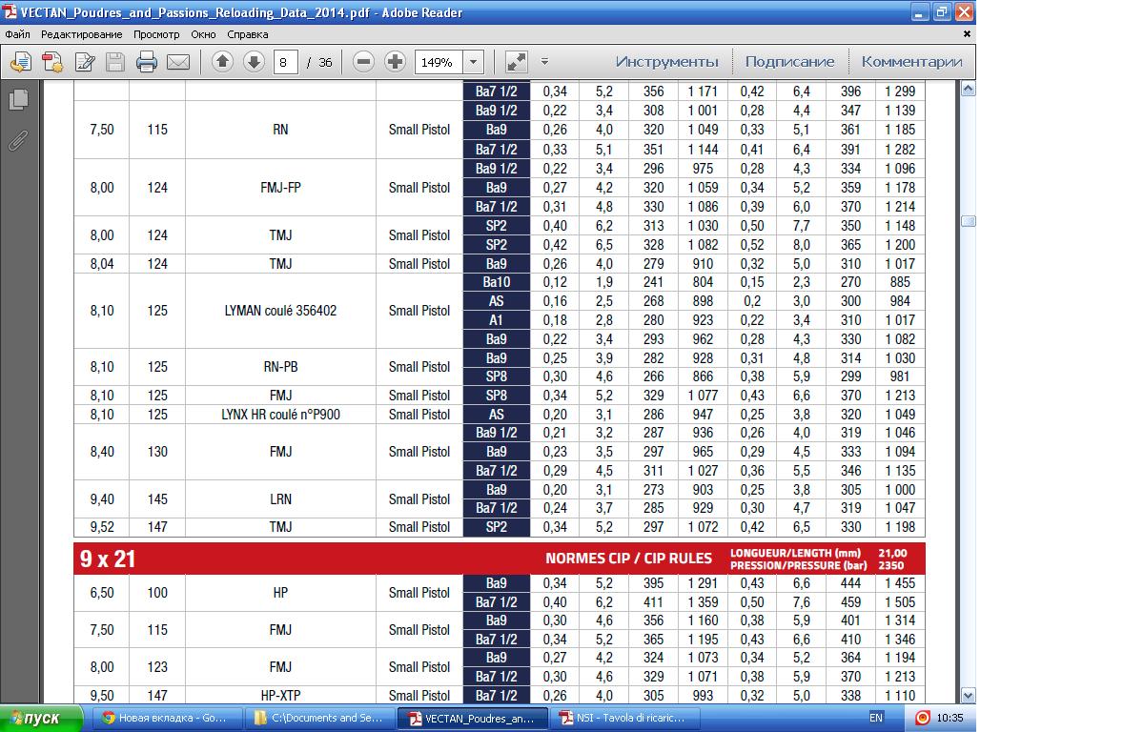Click the save file floppy icon

115,62
